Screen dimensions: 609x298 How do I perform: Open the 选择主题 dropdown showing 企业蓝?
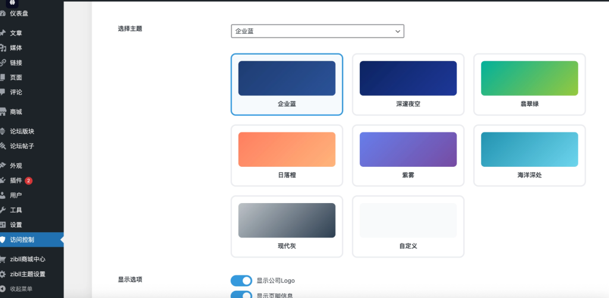point(318,31)
